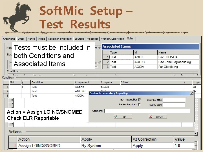Select the Rules tab
Screen dimensions: 203x152
click(x=130, y=39)
